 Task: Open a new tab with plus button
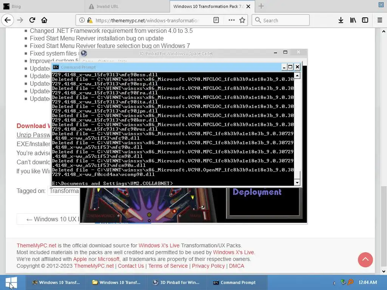261,6
